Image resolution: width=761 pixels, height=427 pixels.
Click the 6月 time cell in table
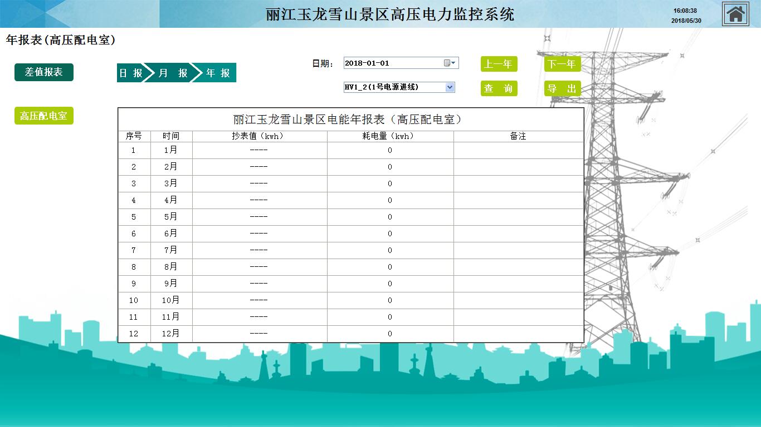click(171, 234)
